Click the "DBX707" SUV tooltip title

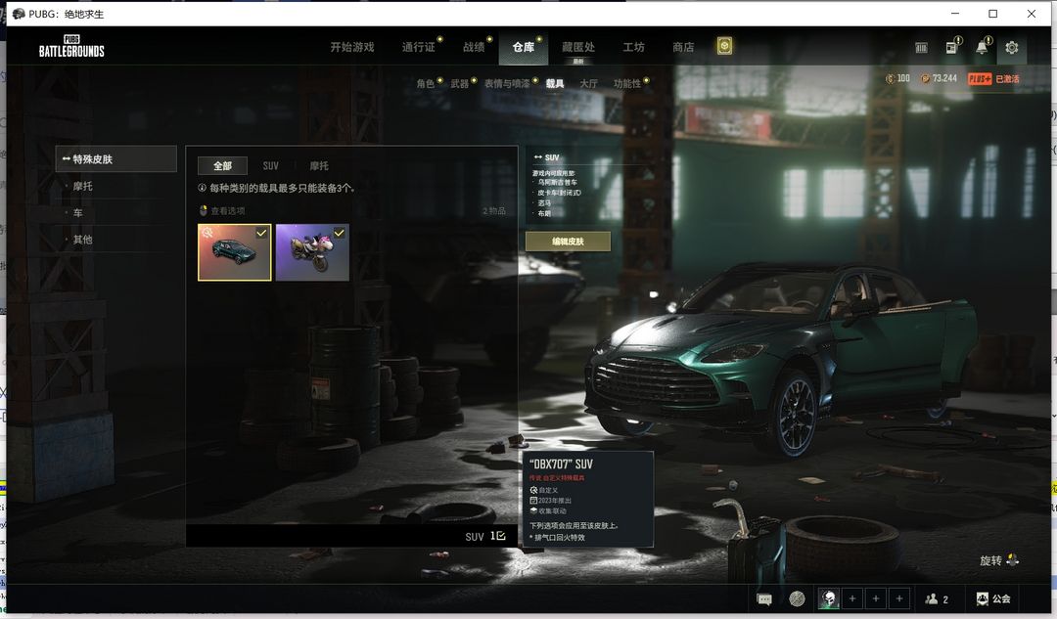point(561,464)
